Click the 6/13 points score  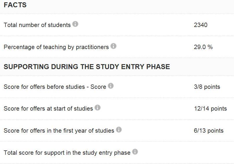209,131
